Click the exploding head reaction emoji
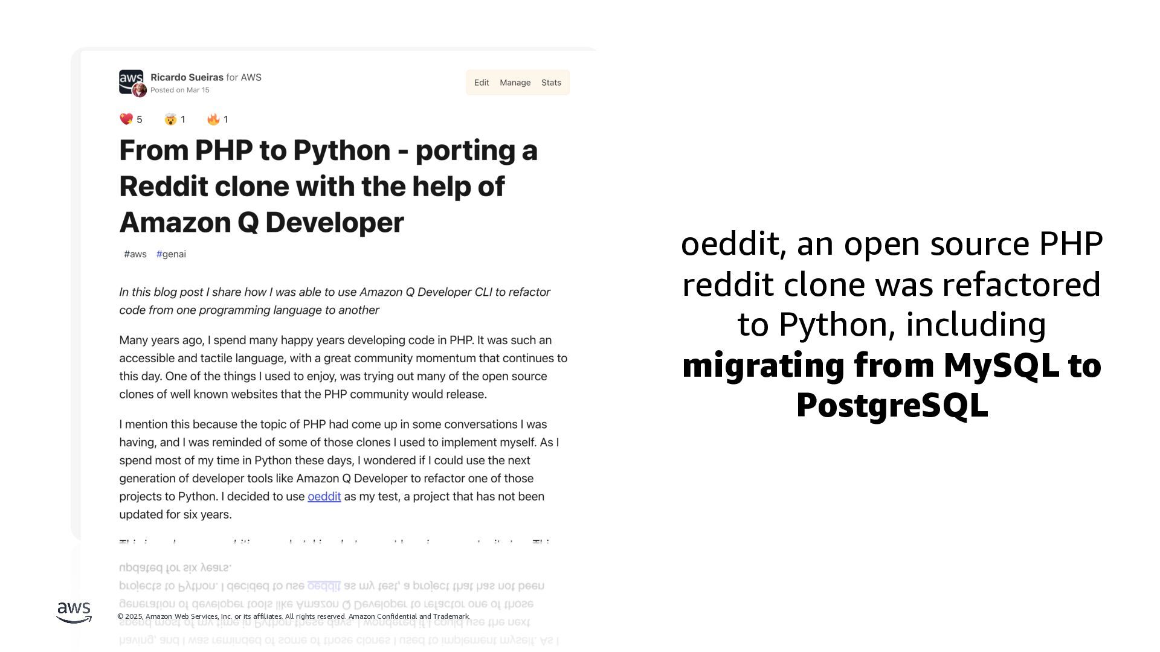Image resolution: width=1160 pixels, height=652 pixels. (x=170, y=119)
